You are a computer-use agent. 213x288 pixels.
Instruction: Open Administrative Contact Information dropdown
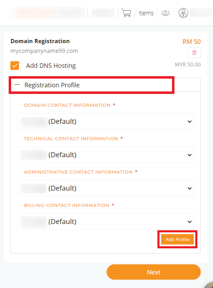coord(106,188)
